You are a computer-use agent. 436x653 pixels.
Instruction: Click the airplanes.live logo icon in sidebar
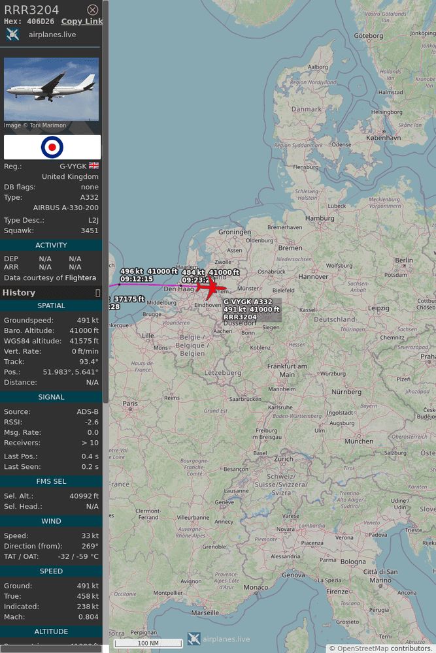[x=13, y=35]
